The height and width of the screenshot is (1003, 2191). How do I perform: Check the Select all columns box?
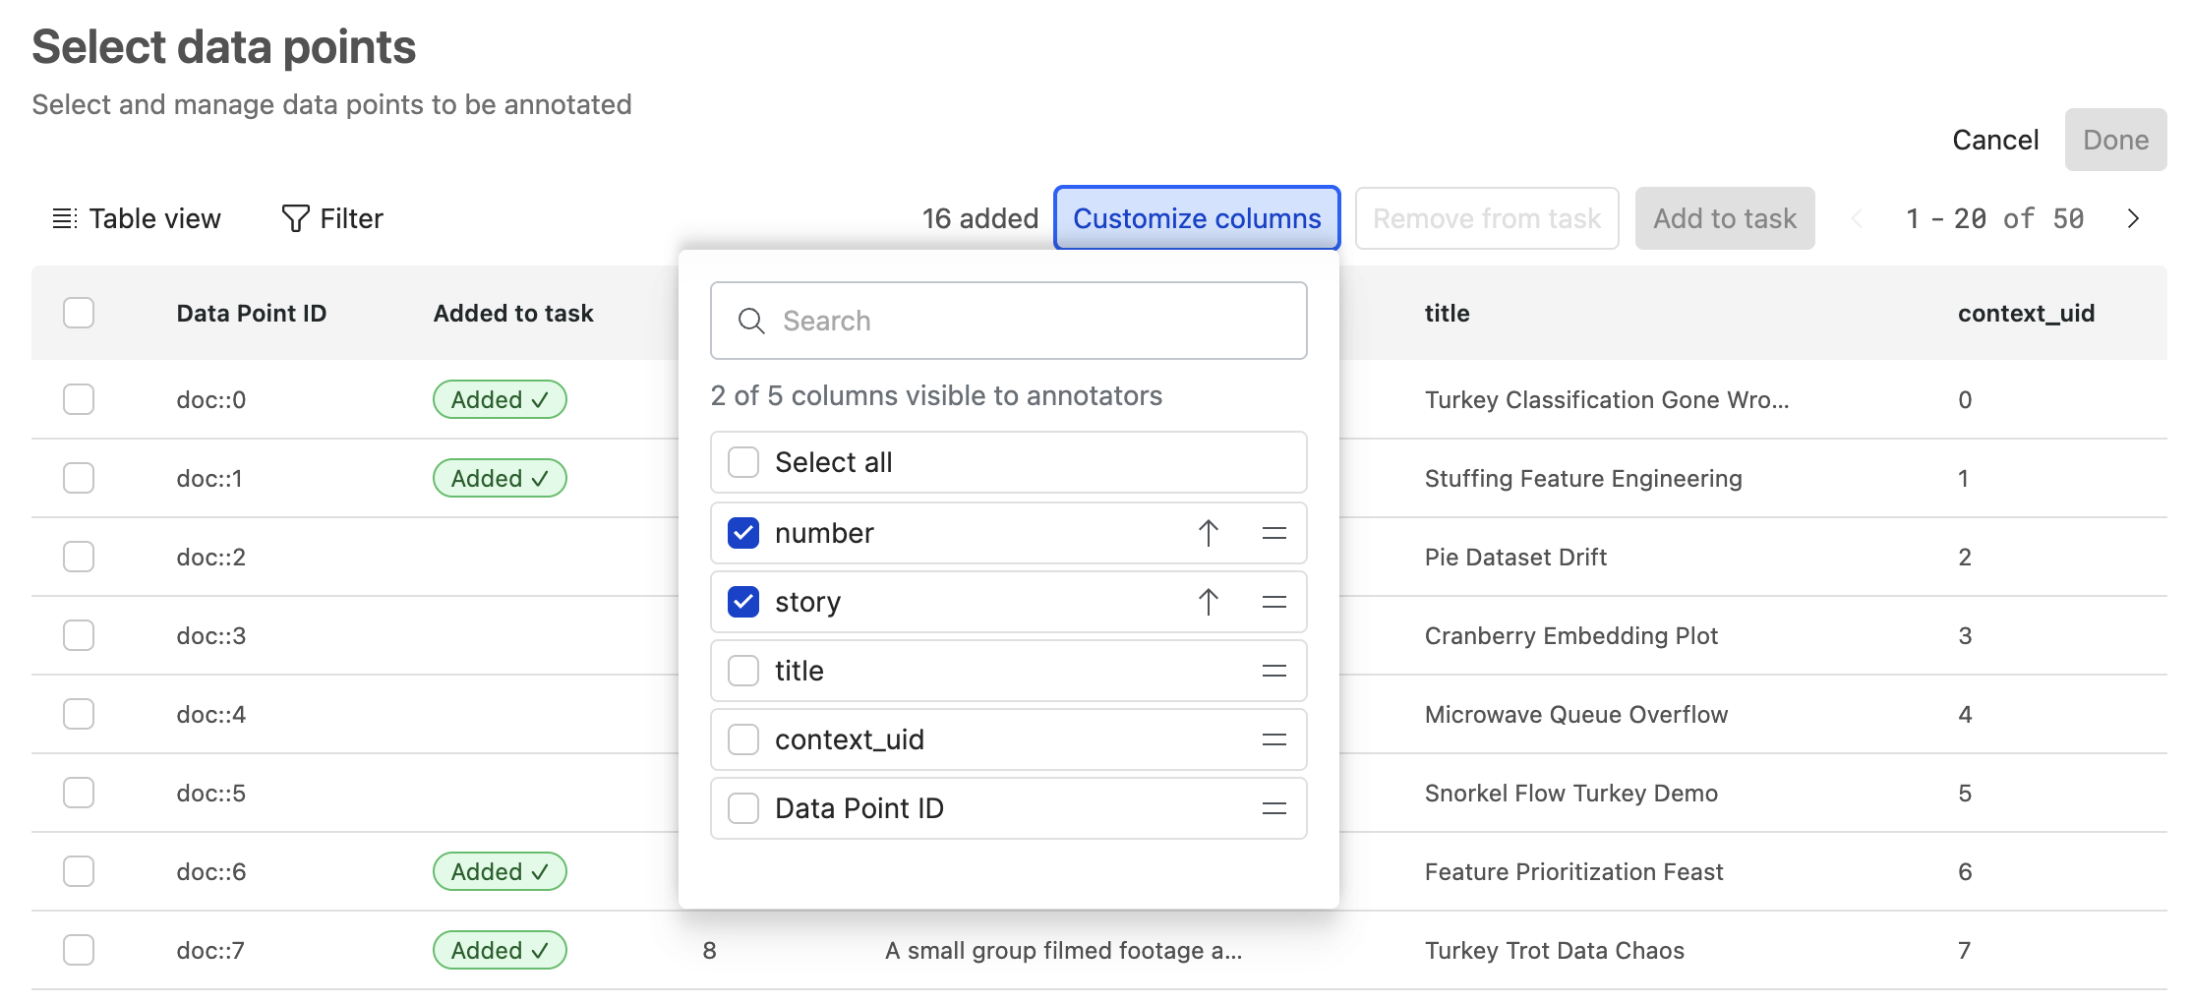click(743, 461)
